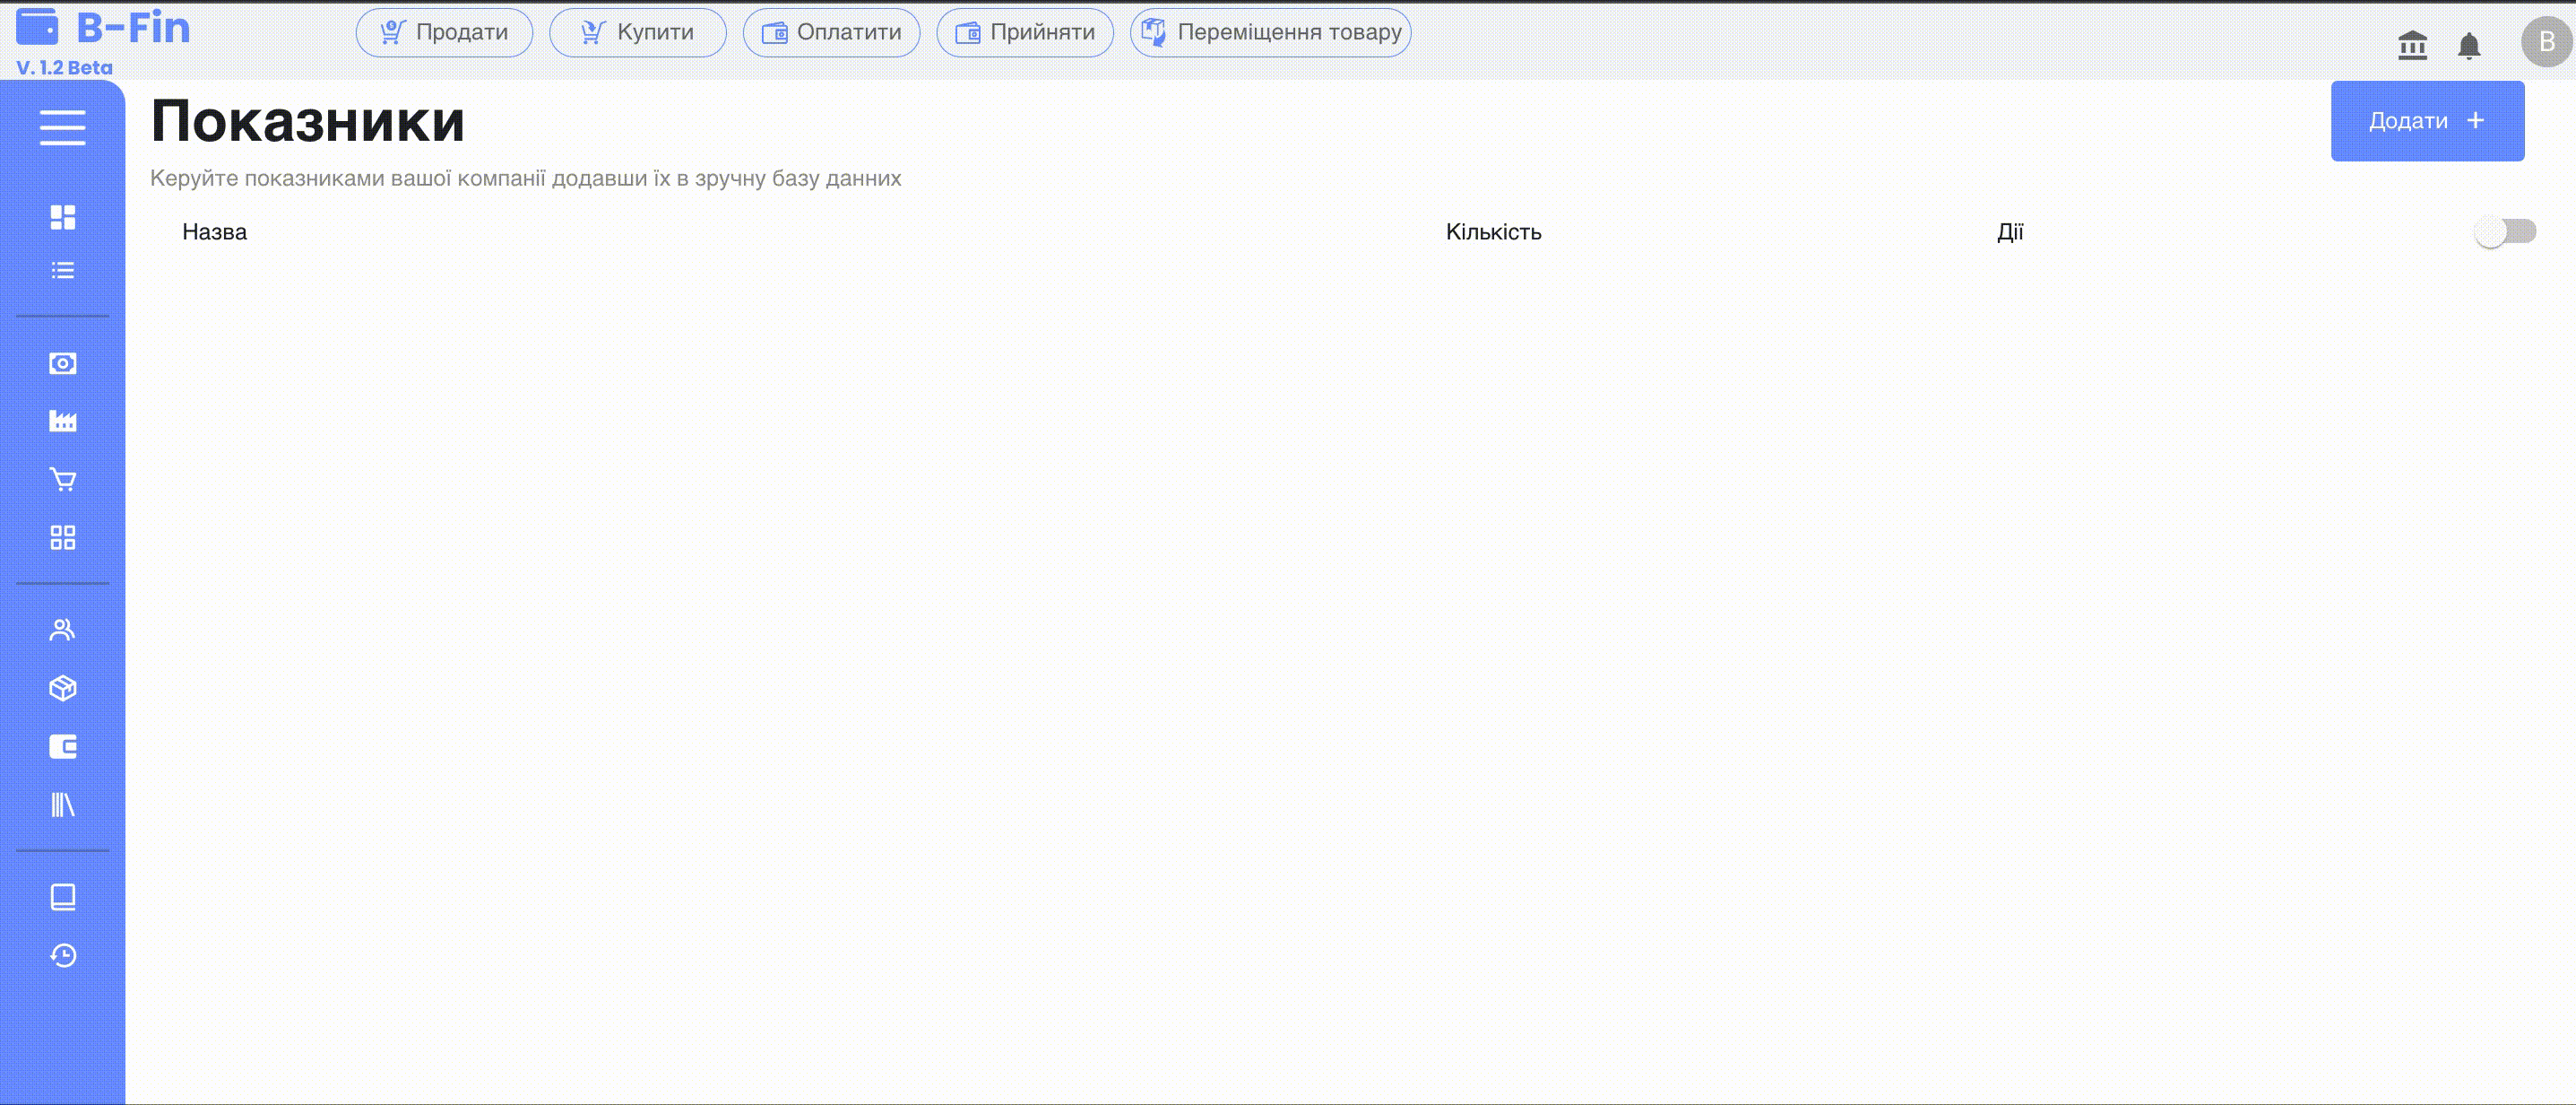Screen dimensions: 2576x1105
Task: Open the factory production icon in sidebar
Action: 63,422
